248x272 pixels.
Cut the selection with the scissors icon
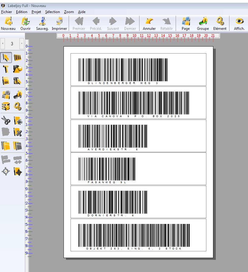pyautogui.click(x=6, y=120)
